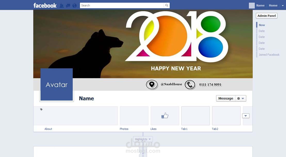Go to Home in top bar
Screen dimensions: 286x157
273,5
